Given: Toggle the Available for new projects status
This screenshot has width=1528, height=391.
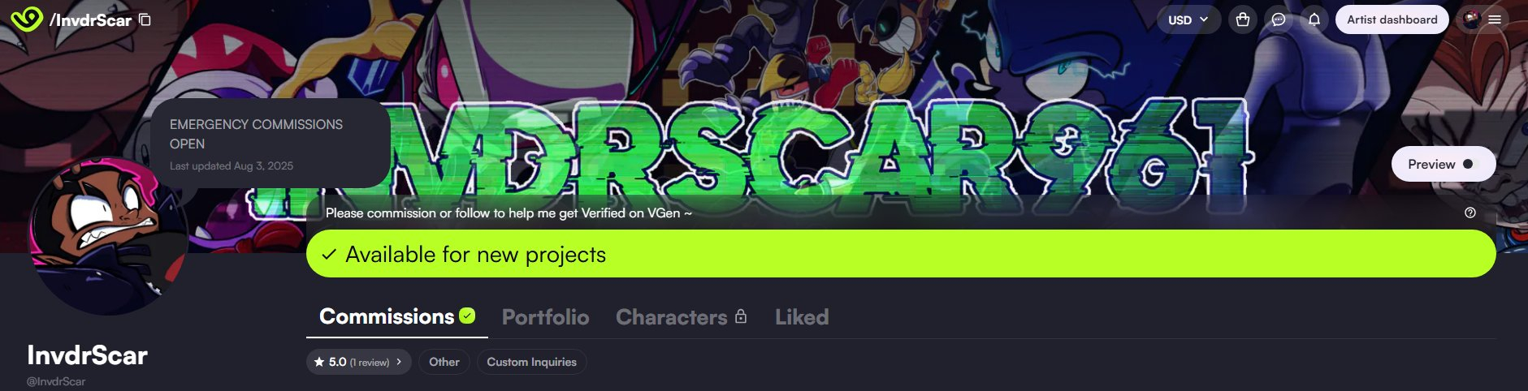Looking at the screenshot, I should [900, 254].
